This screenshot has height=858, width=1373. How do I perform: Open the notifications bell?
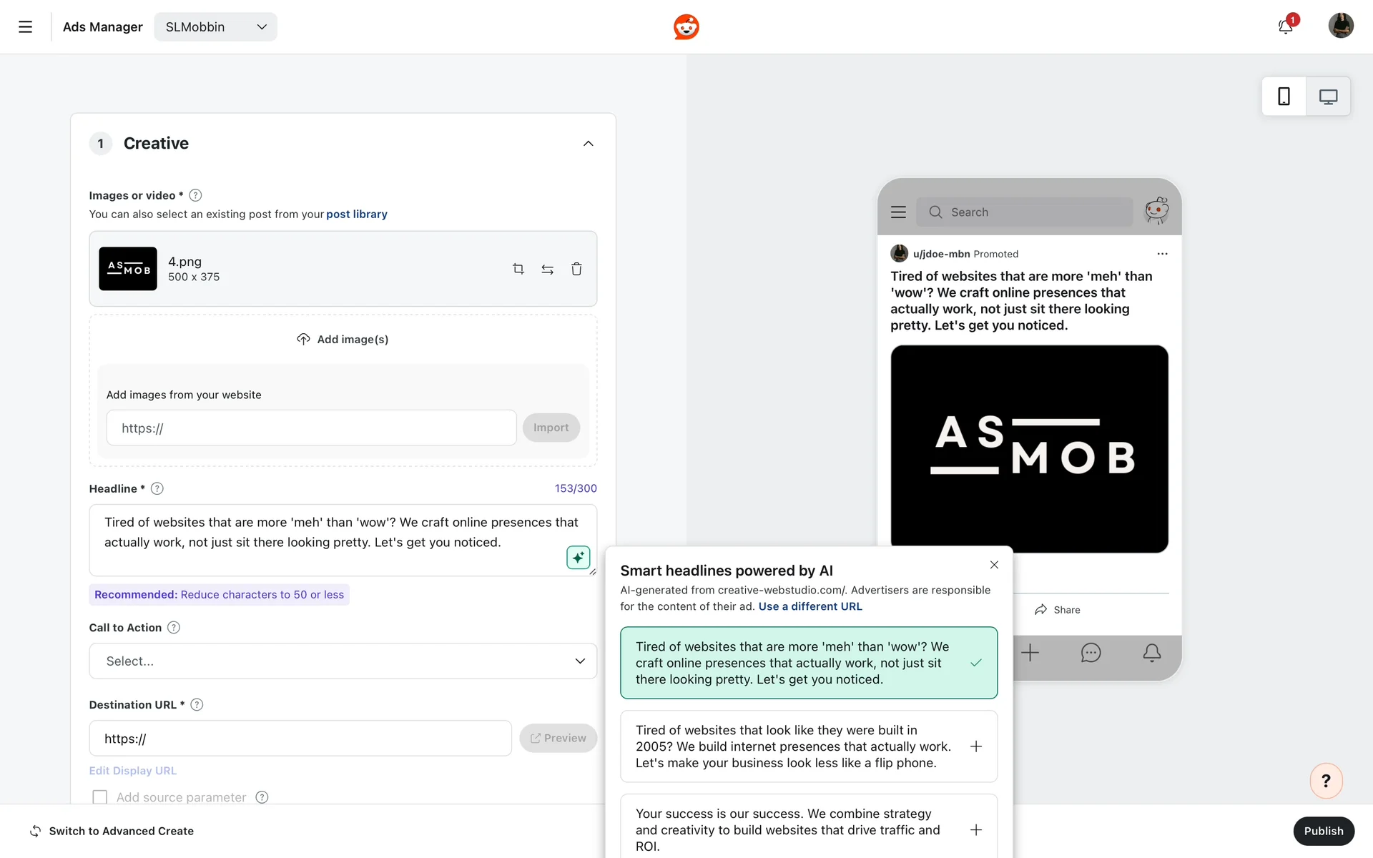click(x=1285, y=27)
